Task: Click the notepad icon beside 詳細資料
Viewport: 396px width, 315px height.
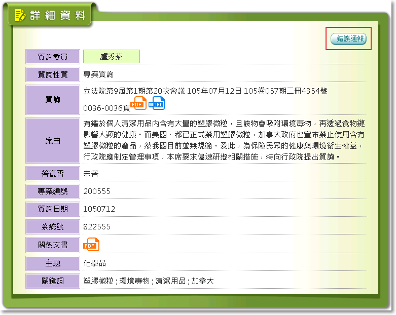Action: tap(20, 15)
